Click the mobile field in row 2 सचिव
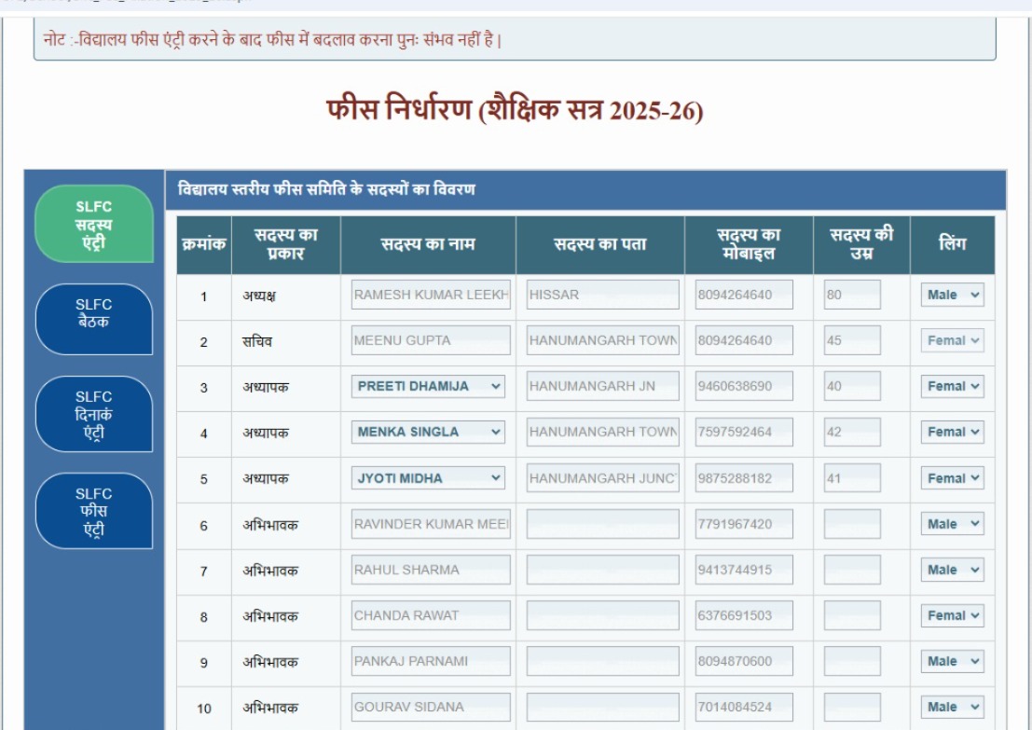1032x730 pixels. pyautogui.click(x=744, y=340)
